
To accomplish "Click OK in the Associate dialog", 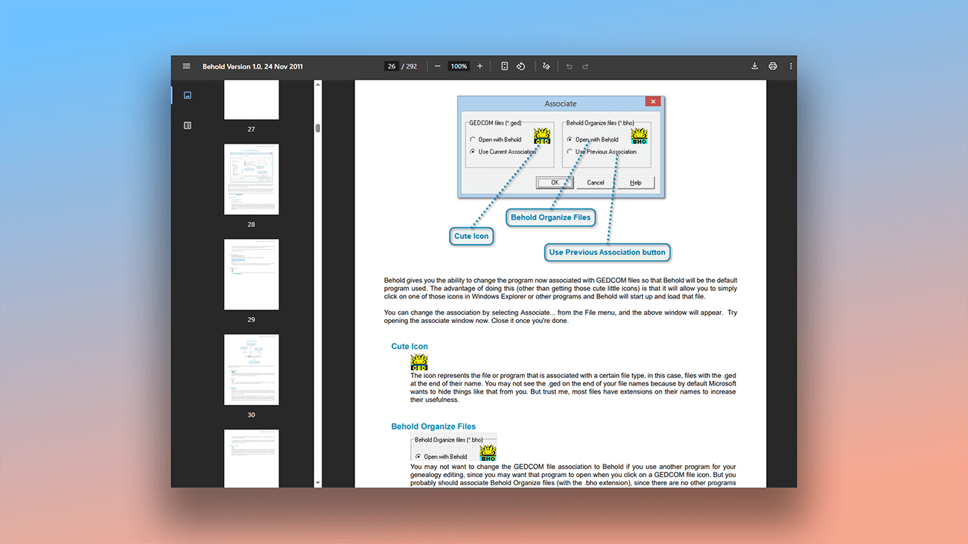I will (x=554, y=182).
